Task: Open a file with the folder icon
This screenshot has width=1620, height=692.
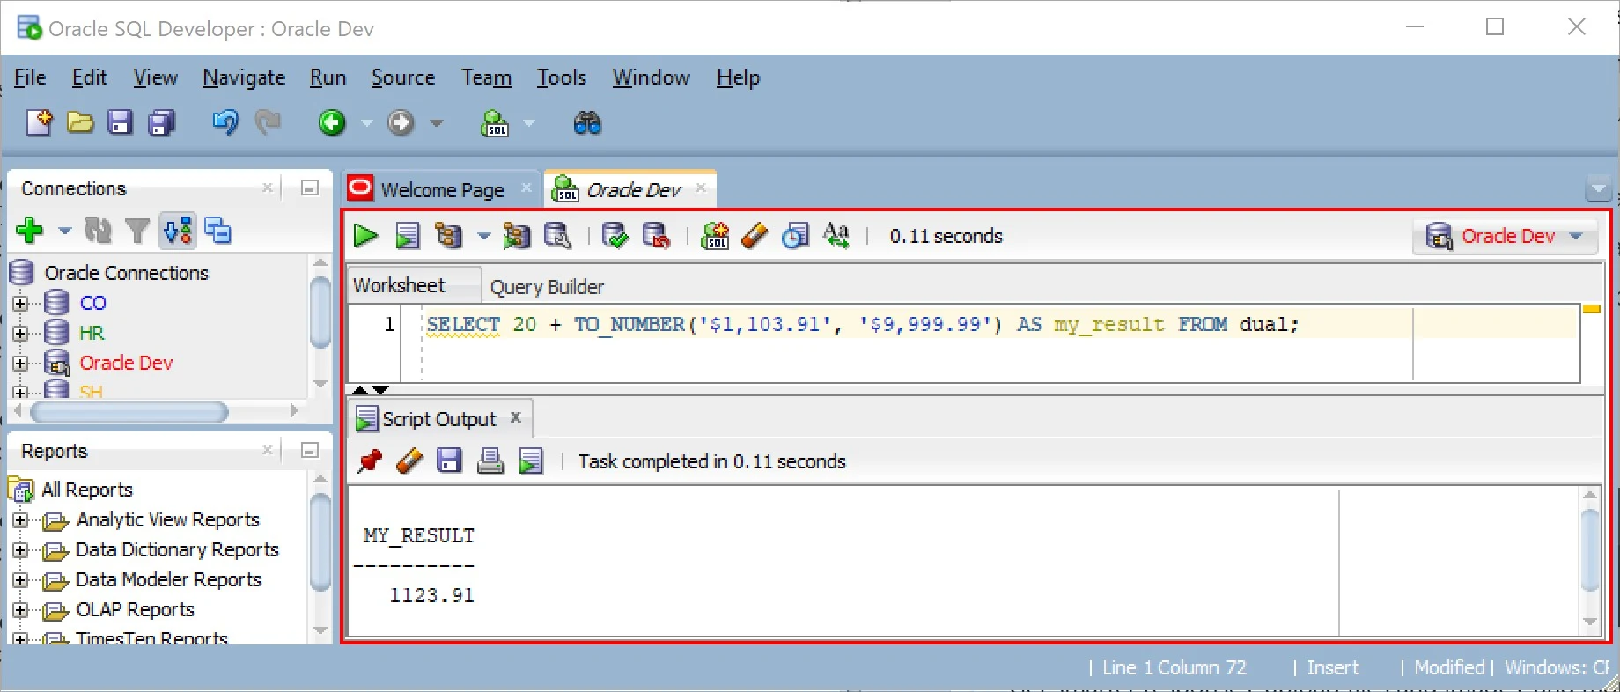Action: pyautogui.click(x=80, y=122)
